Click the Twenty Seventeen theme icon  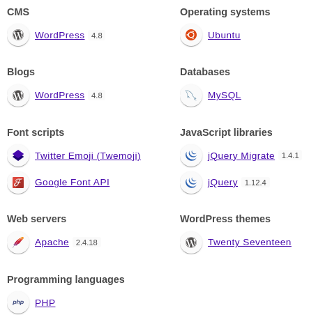pos(191,242)
